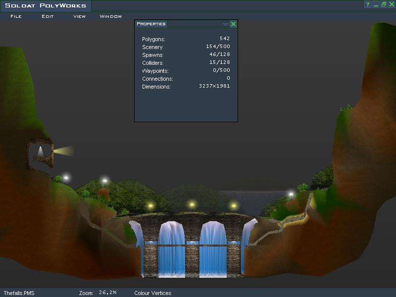Click the zoom percentage in status bar
The width and height of the screenshot is (396, 297).
tap(107, 293)
